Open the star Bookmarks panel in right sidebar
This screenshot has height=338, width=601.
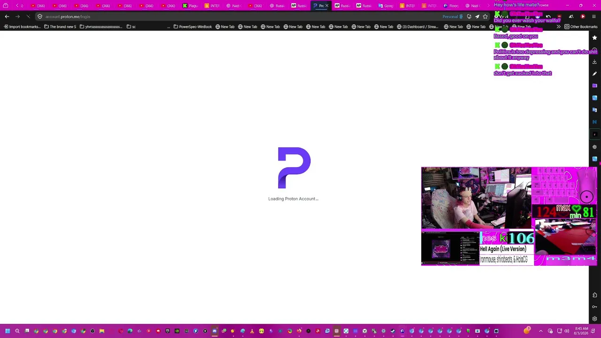[x=594, y=38]
